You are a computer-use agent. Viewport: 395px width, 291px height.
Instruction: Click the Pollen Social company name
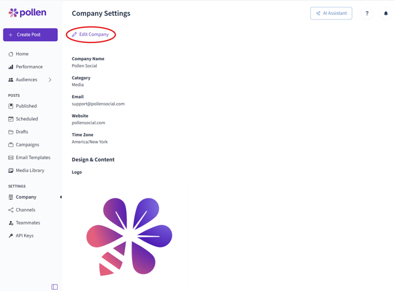pyautogui.click(x=84, y=66)
